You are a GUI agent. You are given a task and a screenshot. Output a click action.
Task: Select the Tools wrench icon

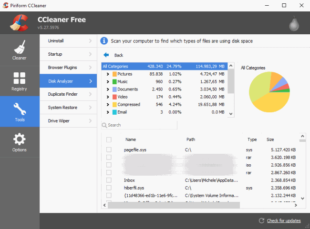(x=20, y=109)
